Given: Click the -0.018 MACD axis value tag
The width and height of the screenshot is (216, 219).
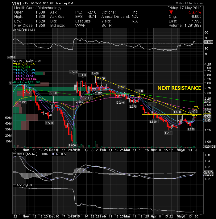Looking at the screenshot, I should point(209,173).
